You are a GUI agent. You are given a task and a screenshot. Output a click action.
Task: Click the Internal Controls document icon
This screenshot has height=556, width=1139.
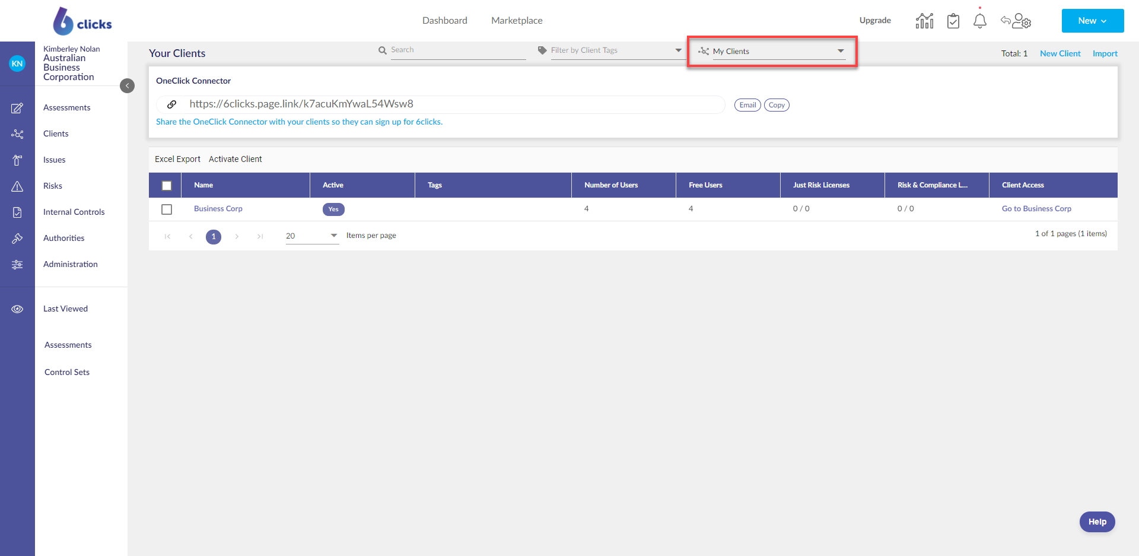[17, 212]
